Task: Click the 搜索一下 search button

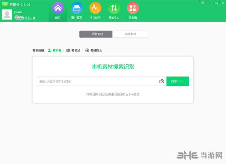Action: click(177, 81)
